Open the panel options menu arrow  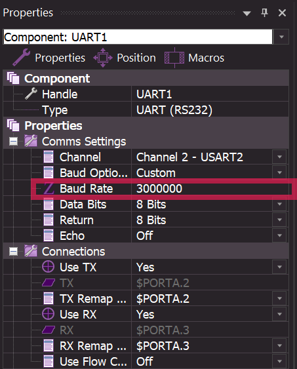247,13
